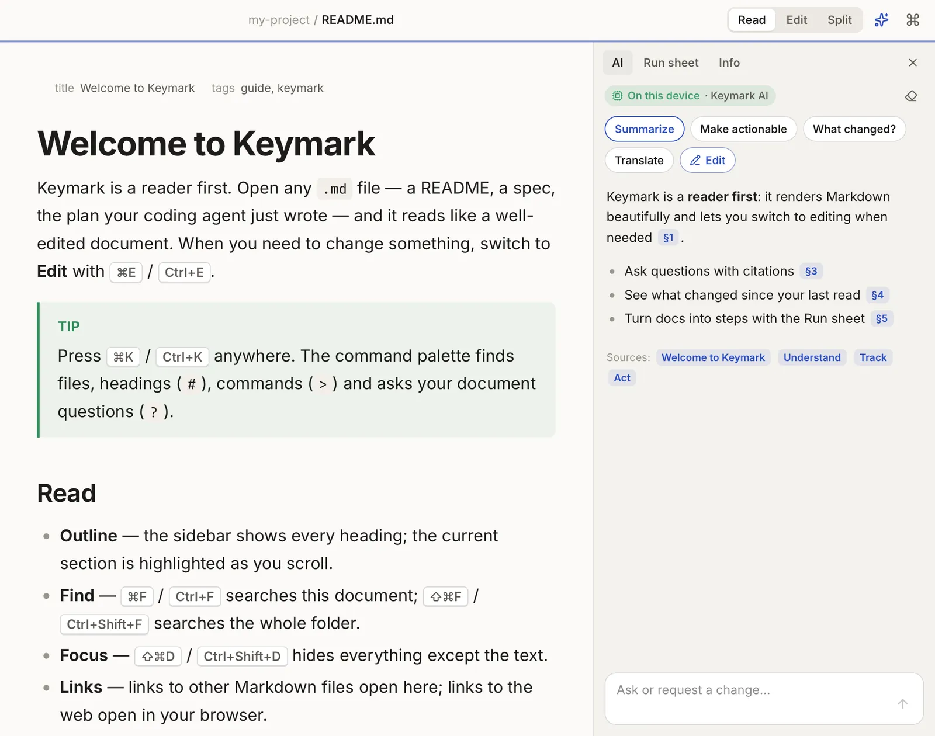Click the Edit chip with pencil
The height and width of the screenshot is (736, 935).
[708, 161]
